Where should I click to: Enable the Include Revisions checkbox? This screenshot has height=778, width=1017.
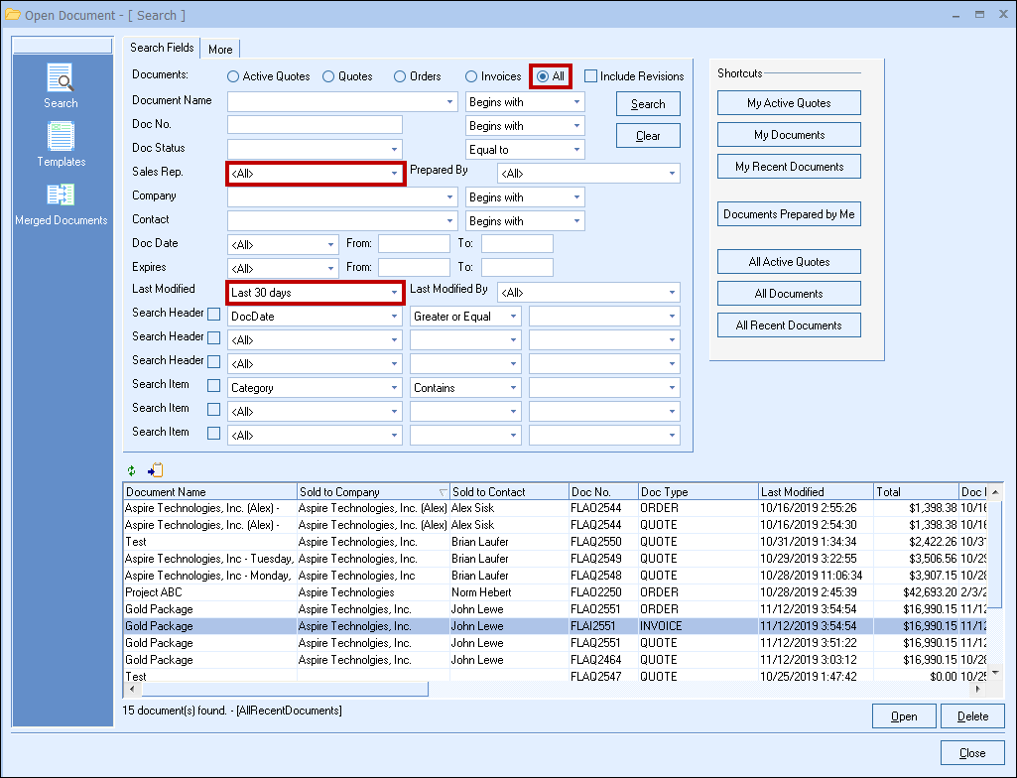[591, 76]
